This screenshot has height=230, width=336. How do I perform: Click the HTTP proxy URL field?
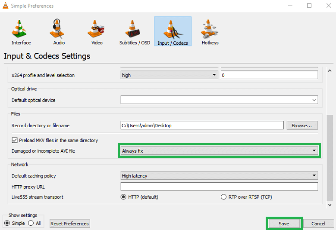[x=219, y=187]
